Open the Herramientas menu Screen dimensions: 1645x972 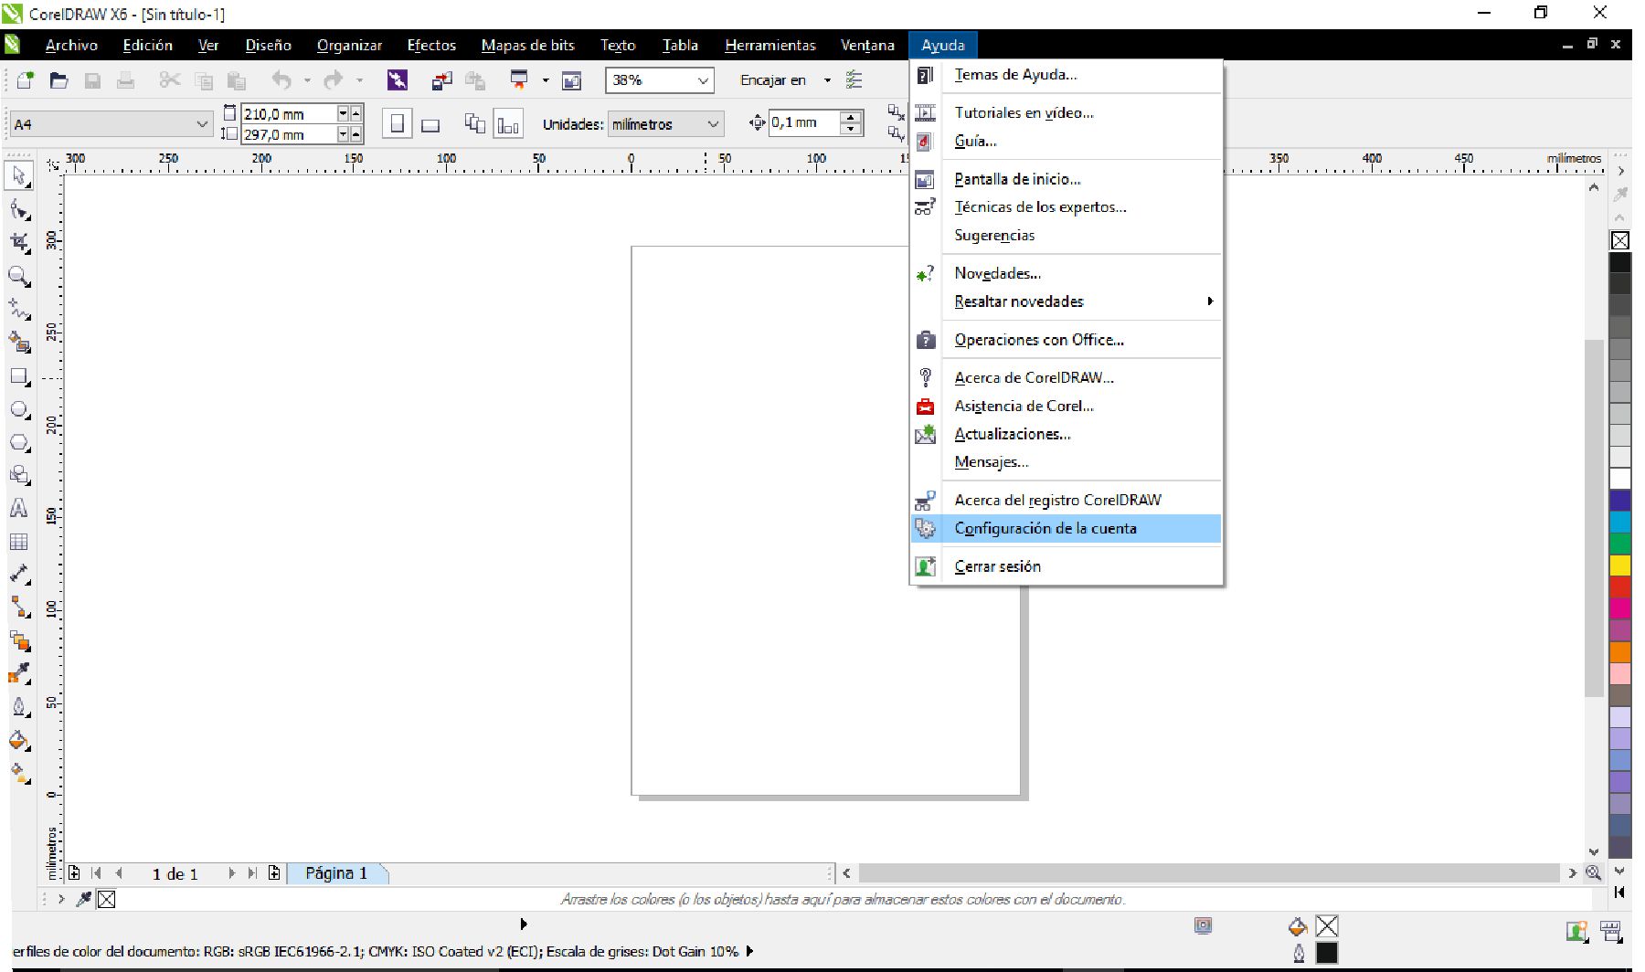770,45
